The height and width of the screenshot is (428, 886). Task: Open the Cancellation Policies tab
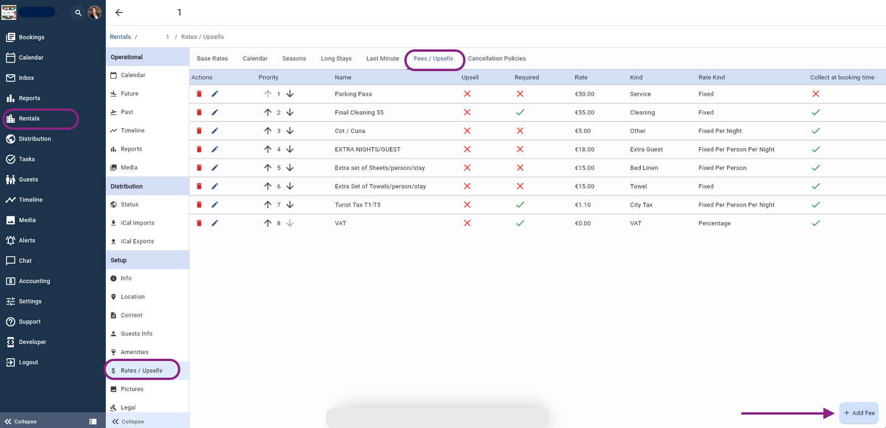[497, 59]
